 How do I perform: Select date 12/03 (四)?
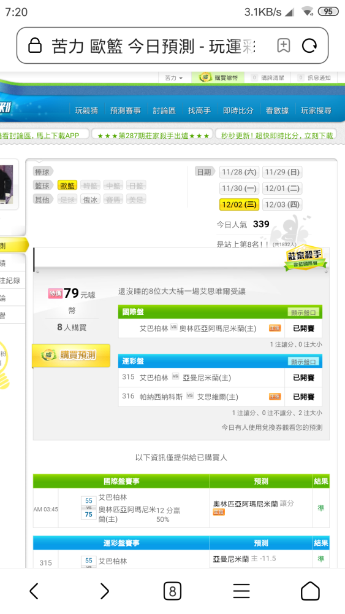282,204
